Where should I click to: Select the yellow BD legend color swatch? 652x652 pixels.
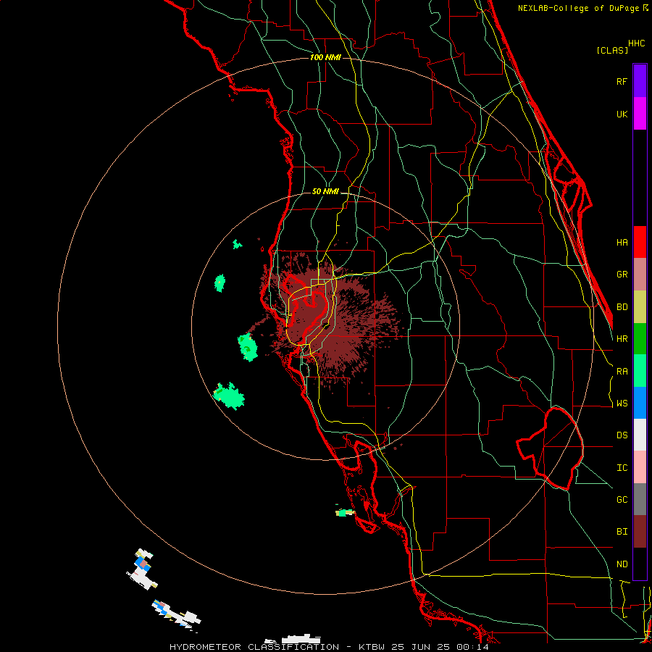click(640, 307)
